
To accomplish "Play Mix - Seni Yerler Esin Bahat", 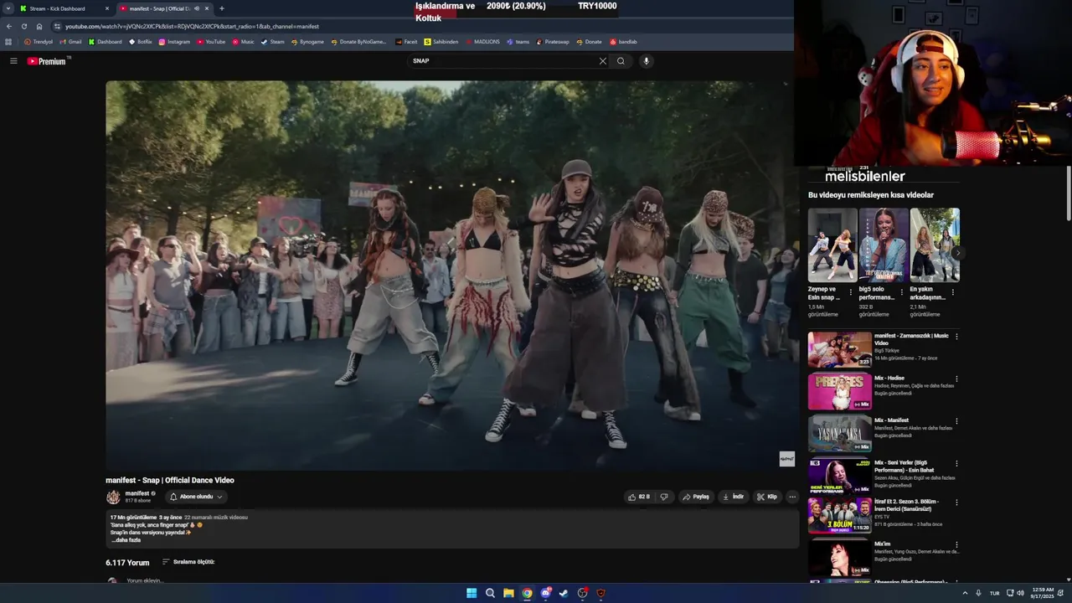I will point(840,476).
